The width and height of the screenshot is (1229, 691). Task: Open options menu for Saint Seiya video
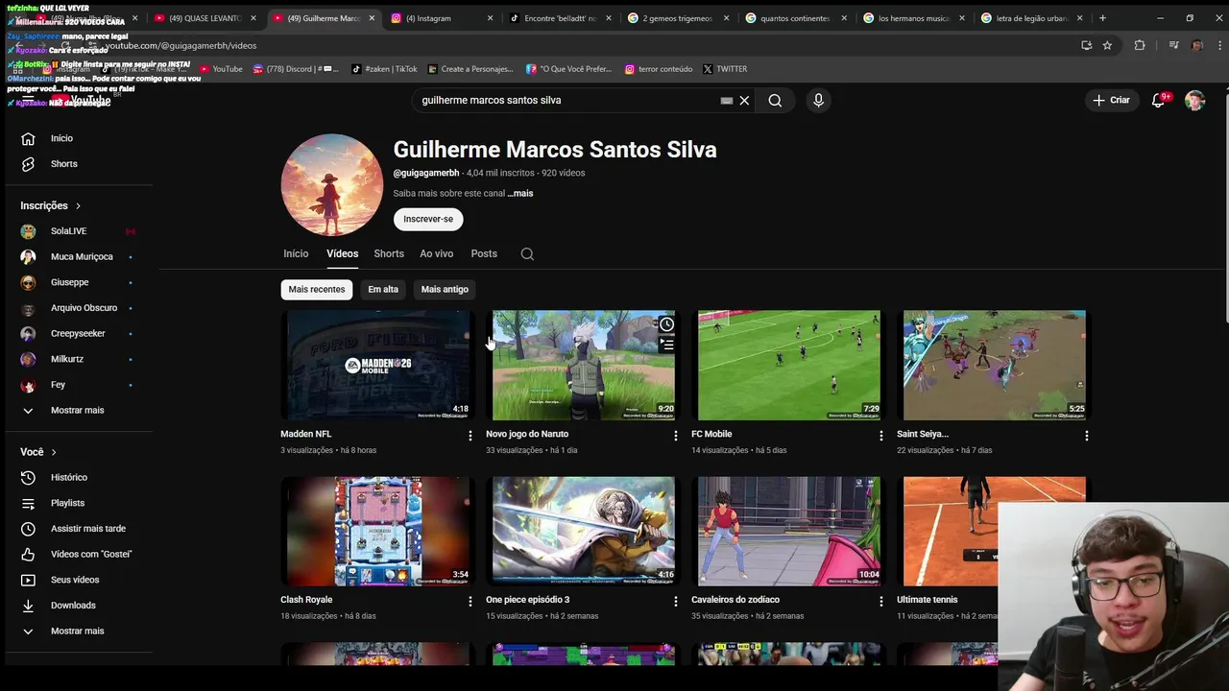1086,436
